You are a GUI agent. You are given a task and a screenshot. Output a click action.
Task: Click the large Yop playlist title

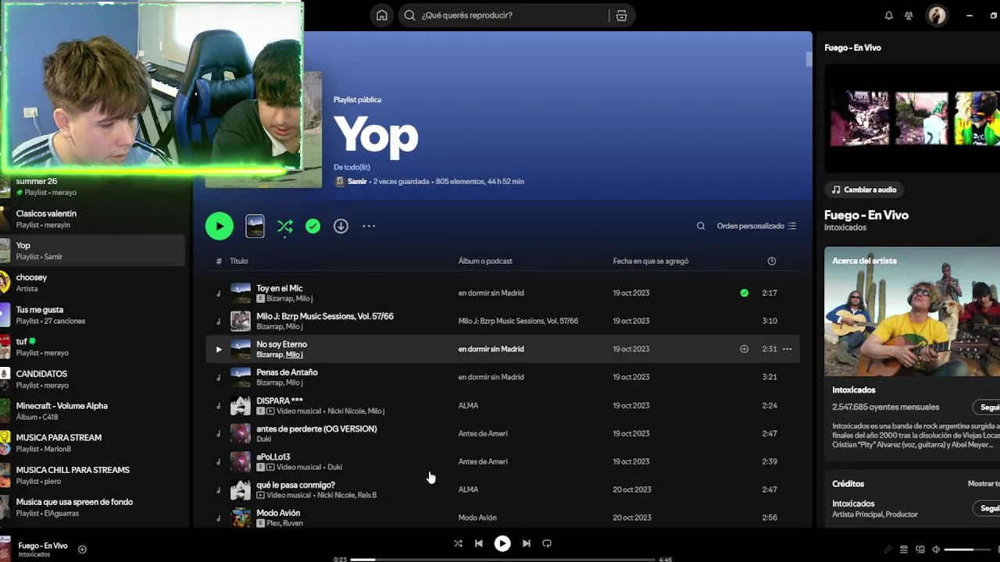pos(376,135)
